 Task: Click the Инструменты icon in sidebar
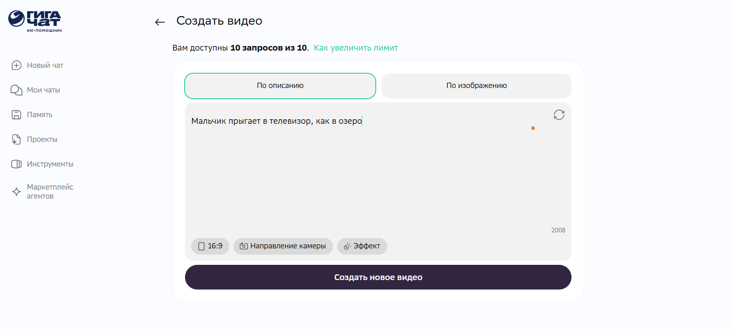[16, 164]
